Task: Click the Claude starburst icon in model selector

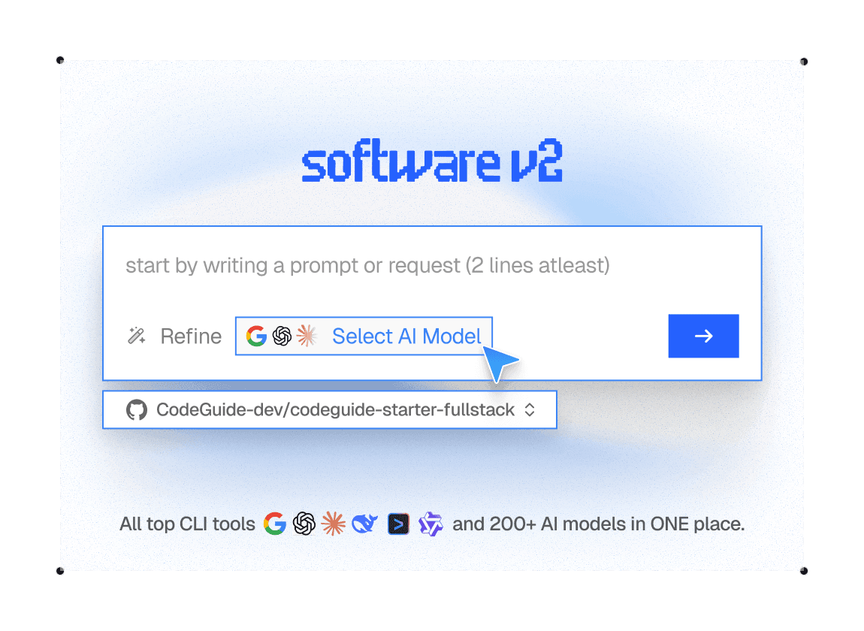Action: [x=307, y=336]
